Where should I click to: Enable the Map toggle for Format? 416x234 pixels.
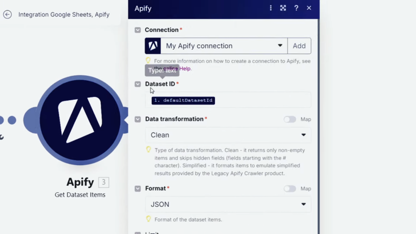pyautogui.click(x=290, y=188)
